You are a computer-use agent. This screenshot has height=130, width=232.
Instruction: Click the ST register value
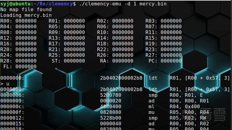[x=74, y=61]
